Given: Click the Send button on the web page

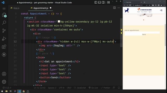Looking at the screenshot, I should (144, 34).
